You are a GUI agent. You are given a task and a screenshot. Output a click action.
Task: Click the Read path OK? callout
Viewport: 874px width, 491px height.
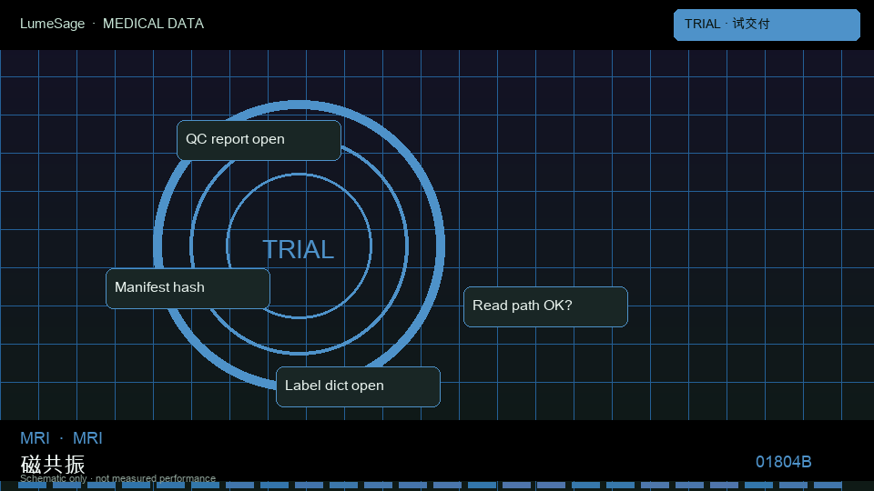click(x=545, y=306)
